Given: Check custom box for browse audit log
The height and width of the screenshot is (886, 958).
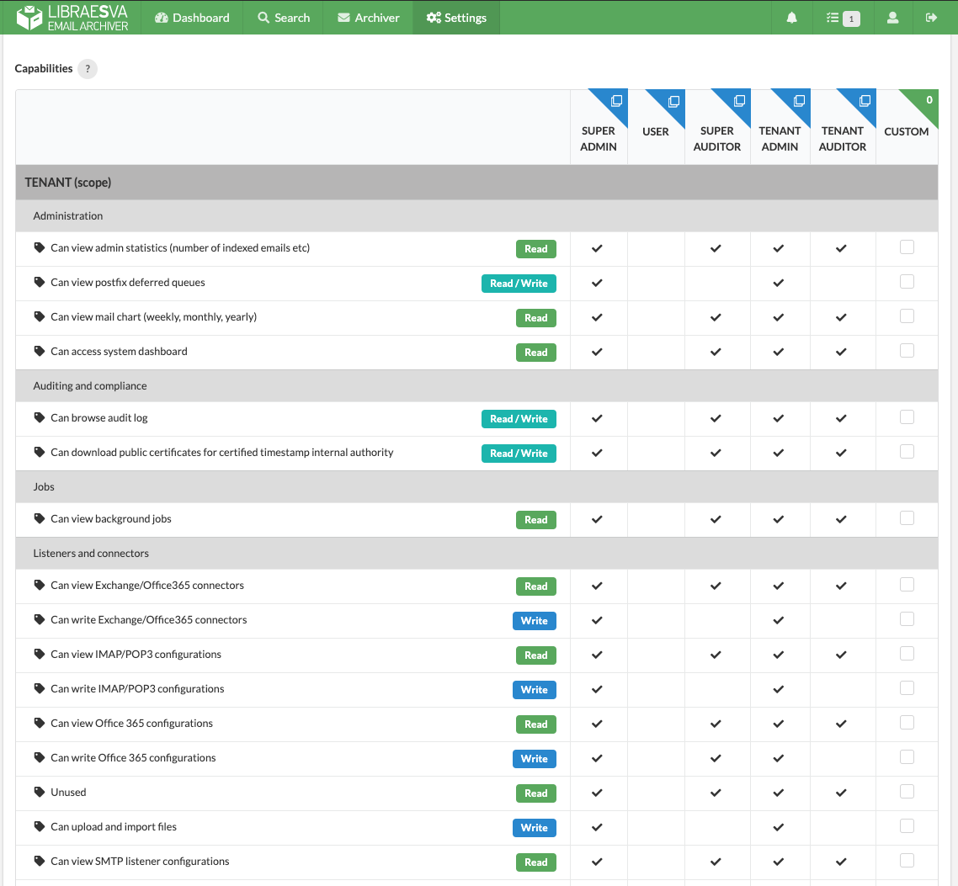Looking at the screenshot, I should (x=907, y=417).
